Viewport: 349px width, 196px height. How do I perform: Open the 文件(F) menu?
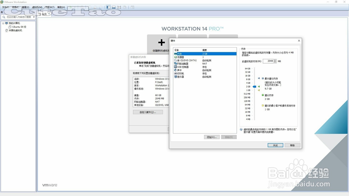pyautogui.click(x=6, y=7)
